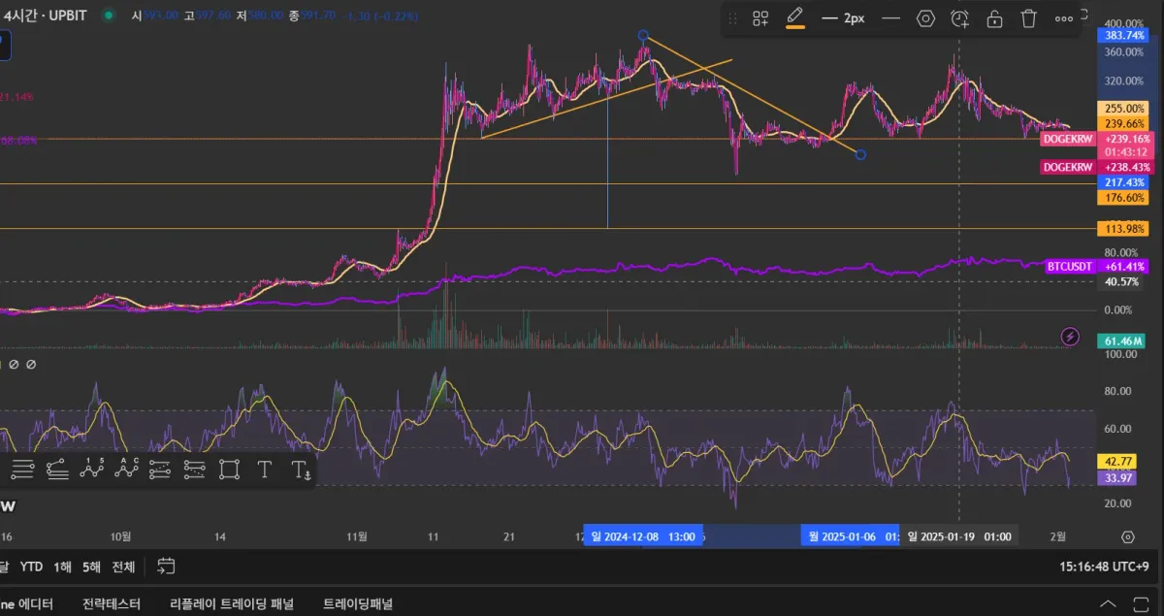Toggle the drawing lock icon
The height and width of the screenshot is (616, 1164).
pyautogui.click(x=994, y=18)
